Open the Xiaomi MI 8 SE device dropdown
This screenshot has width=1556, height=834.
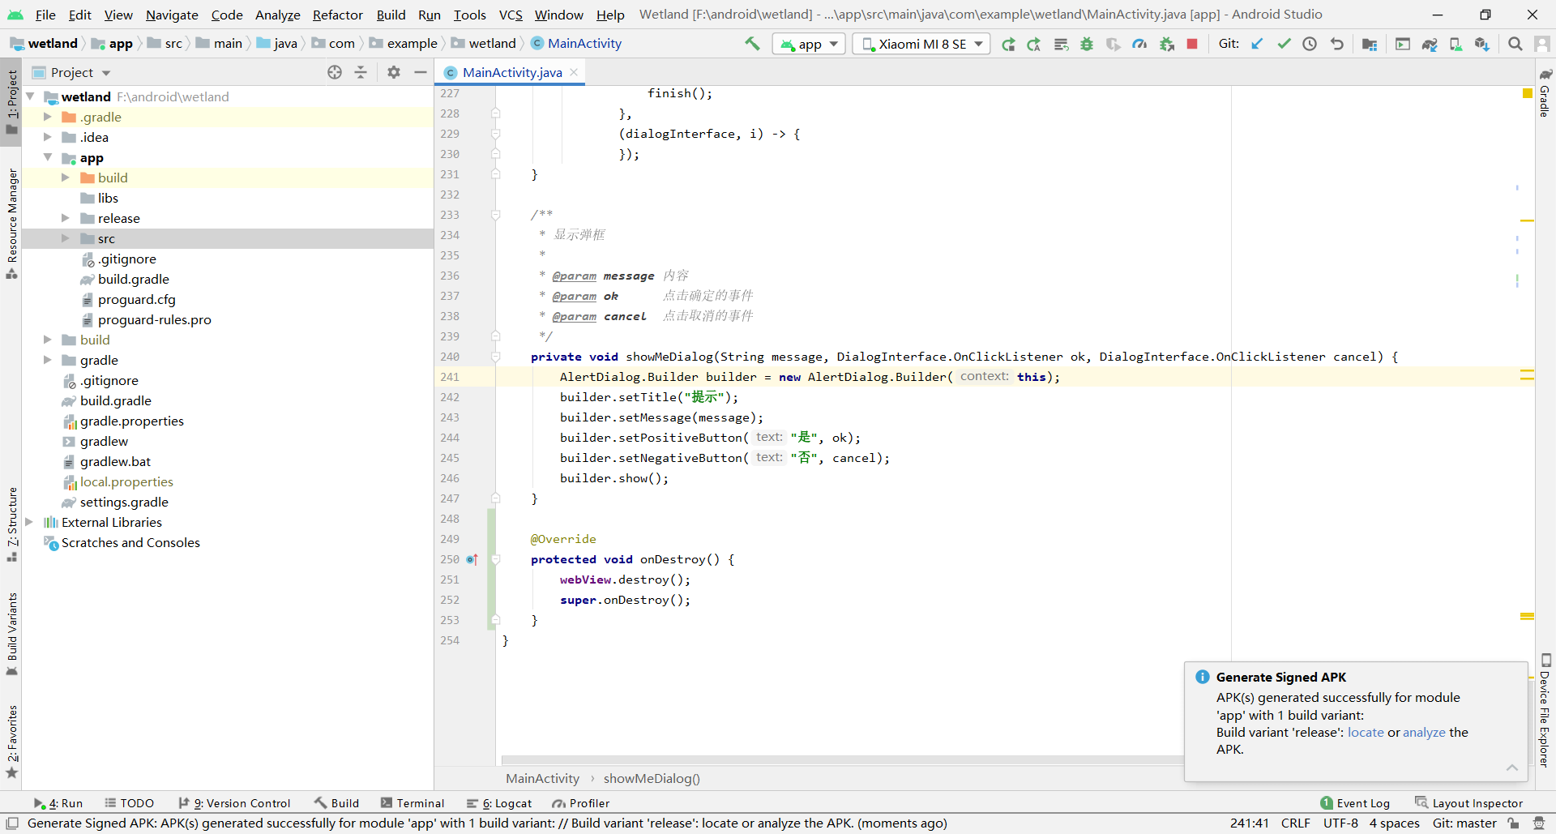point(921,44)
